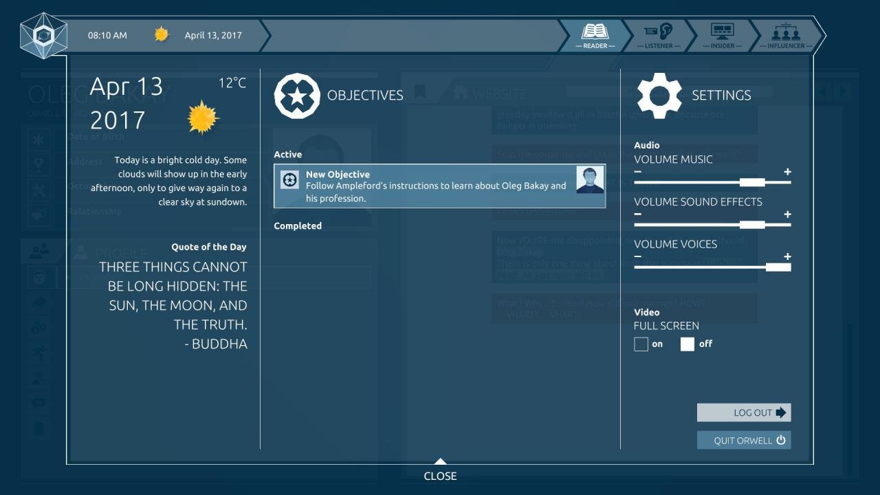Decrease music volume with minus button
This screenshot has width=880, height=495.
click(638, 172)
